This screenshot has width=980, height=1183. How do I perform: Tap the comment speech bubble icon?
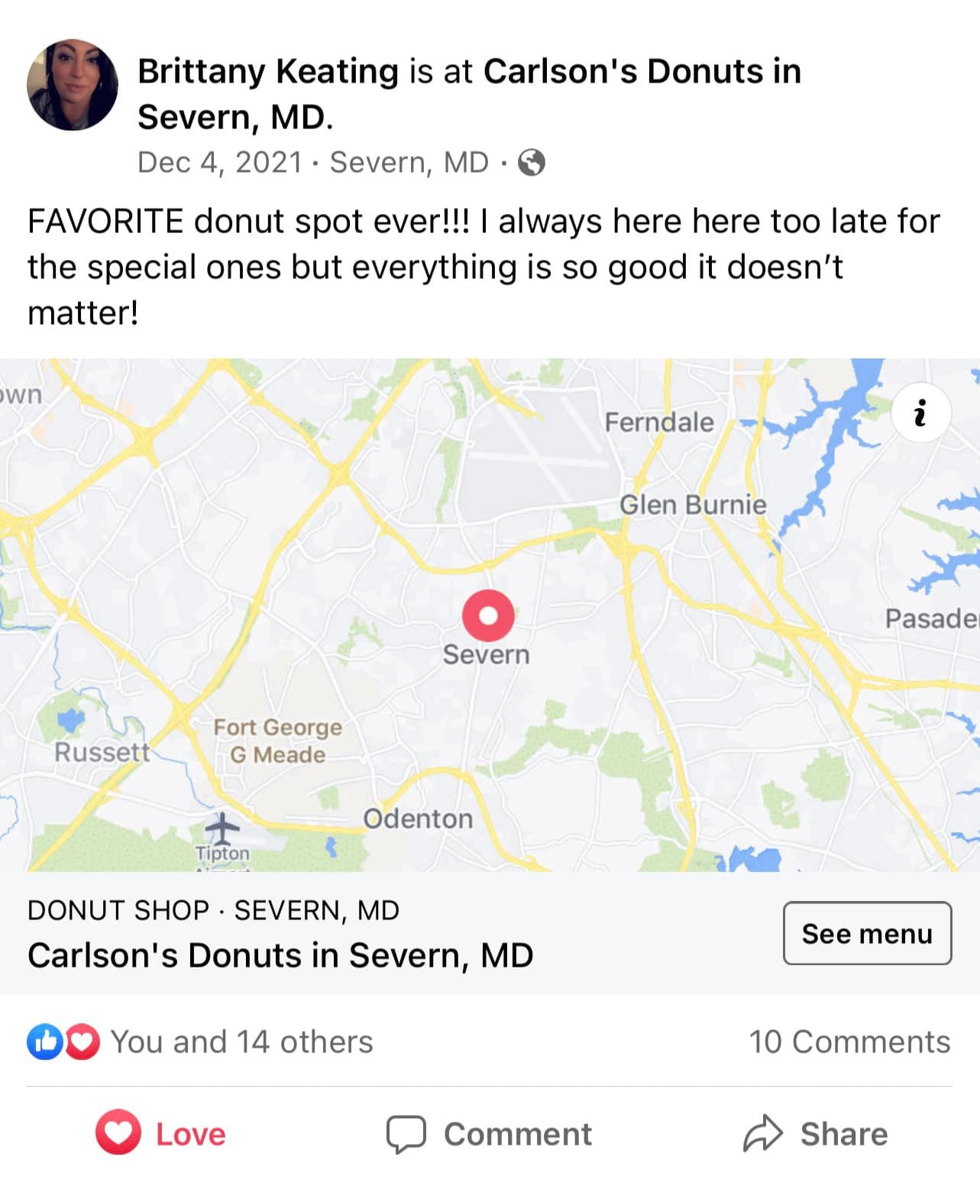pyautogui.click(x=406, y=1133)
